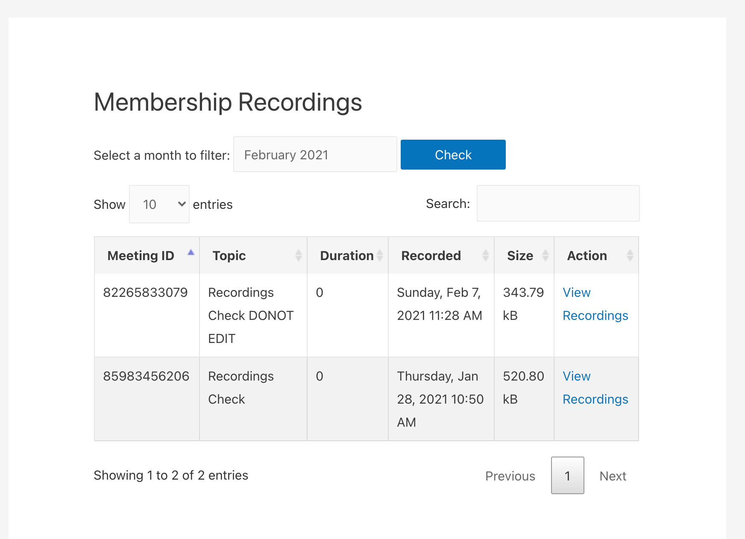745x539 pixels.
Task: Open View Recordings for meeting 82265833079
Action: pos(595,304)
